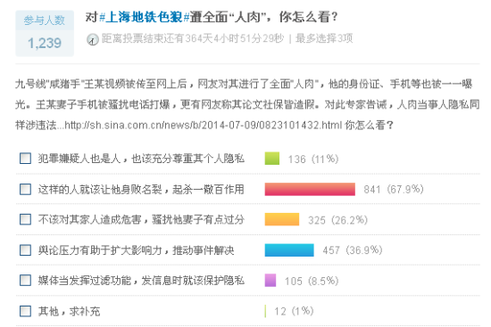491x327 pixels.
Task: Click the purple bar showing 105 votes
Action: 270,281
